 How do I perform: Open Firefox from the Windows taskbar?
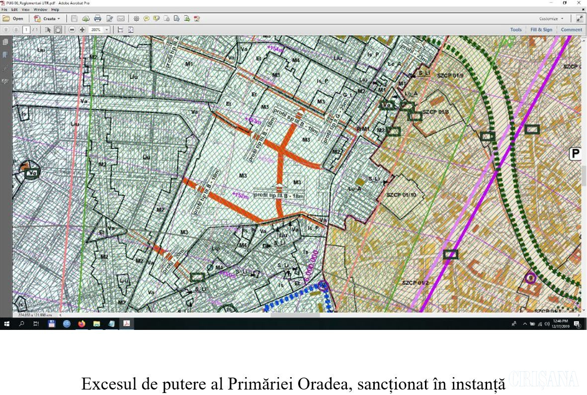tap(82, 324)
